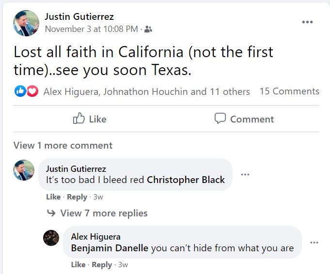Open the November 3 at 10:08 PM timestamp
Screen dimensions: 330x274
pyautogui.click(x=91, y=29)
